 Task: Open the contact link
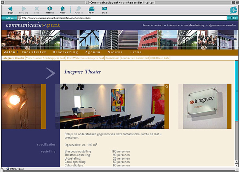(x=158, y=25)
